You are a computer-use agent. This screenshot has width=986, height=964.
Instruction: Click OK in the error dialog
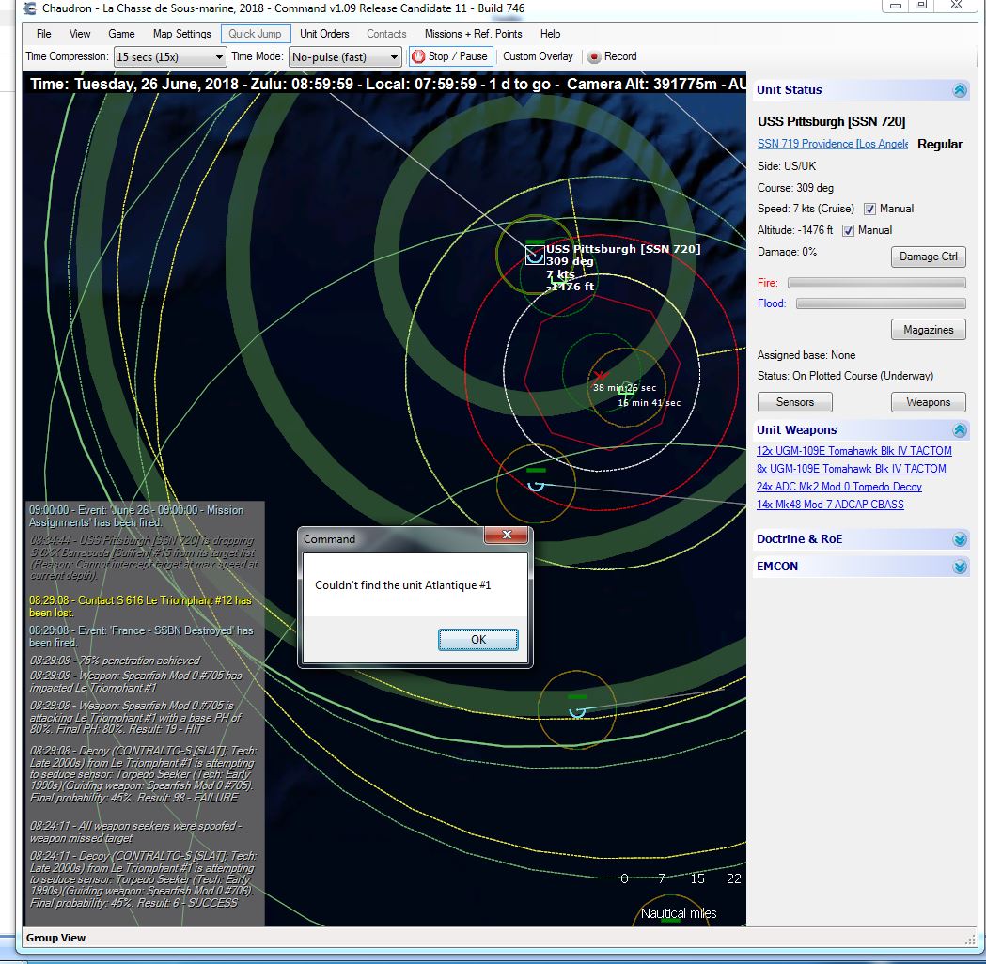tap(478, 640)
